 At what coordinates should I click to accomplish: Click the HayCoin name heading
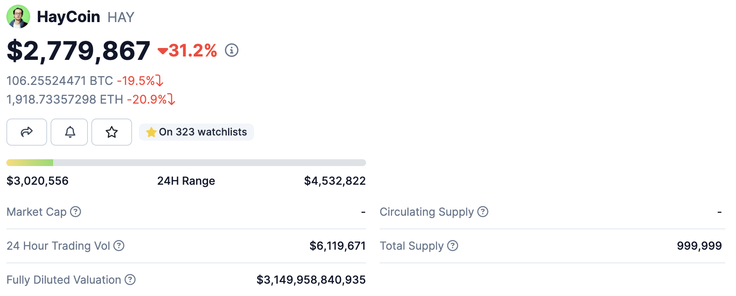pyautogui.click(x=68, y=17)
